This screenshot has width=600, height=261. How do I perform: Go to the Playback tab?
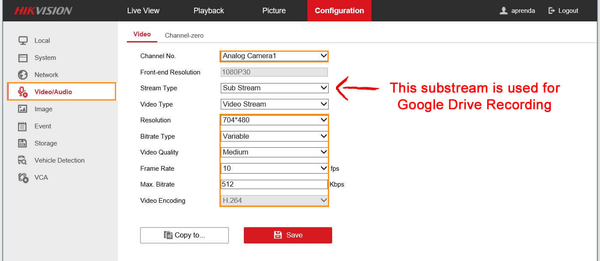[209, 11]
